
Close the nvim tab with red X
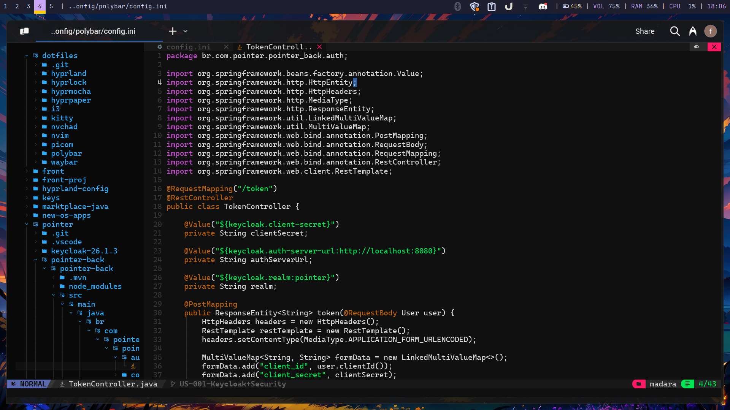pos(714,47)
